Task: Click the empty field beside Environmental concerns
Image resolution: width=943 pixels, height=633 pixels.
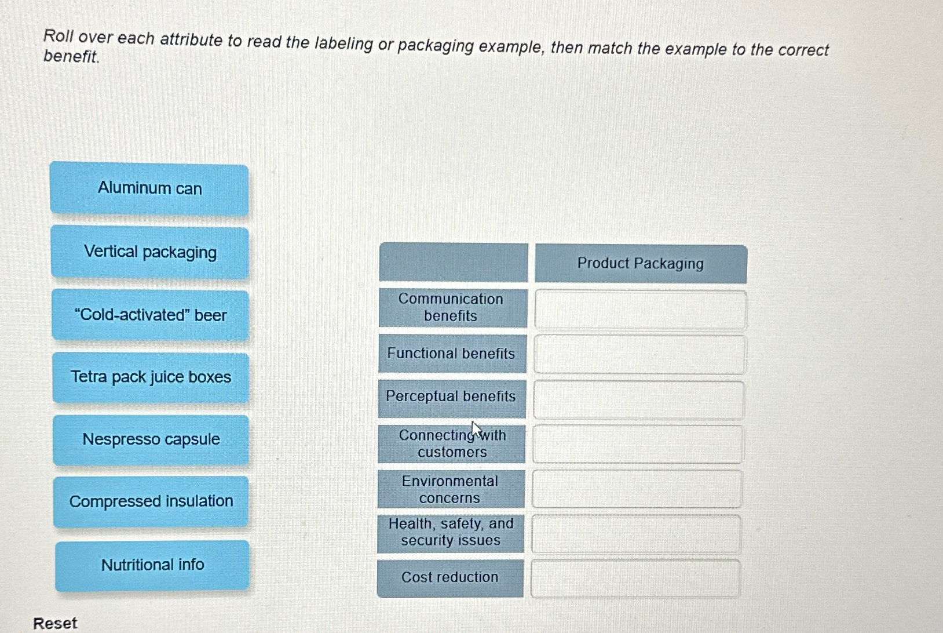Action: coord(637,490)
